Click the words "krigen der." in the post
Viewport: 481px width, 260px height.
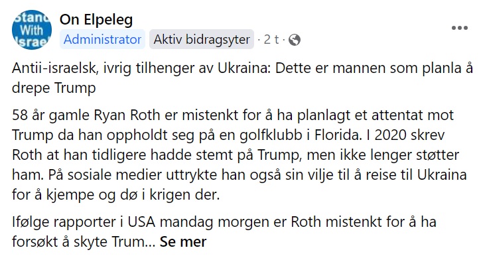(184, 195)
